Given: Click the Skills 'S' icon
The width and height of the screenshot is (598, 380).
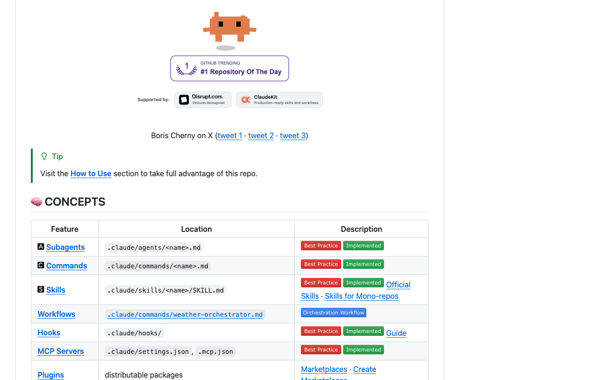Looking at the screenshot, I should 41,289.
